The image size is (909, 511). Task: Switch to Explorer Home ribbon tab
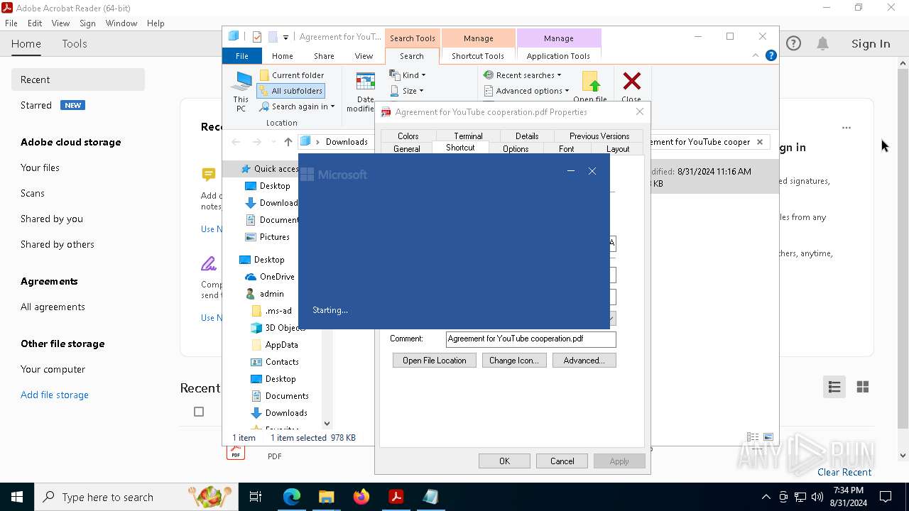282,56
